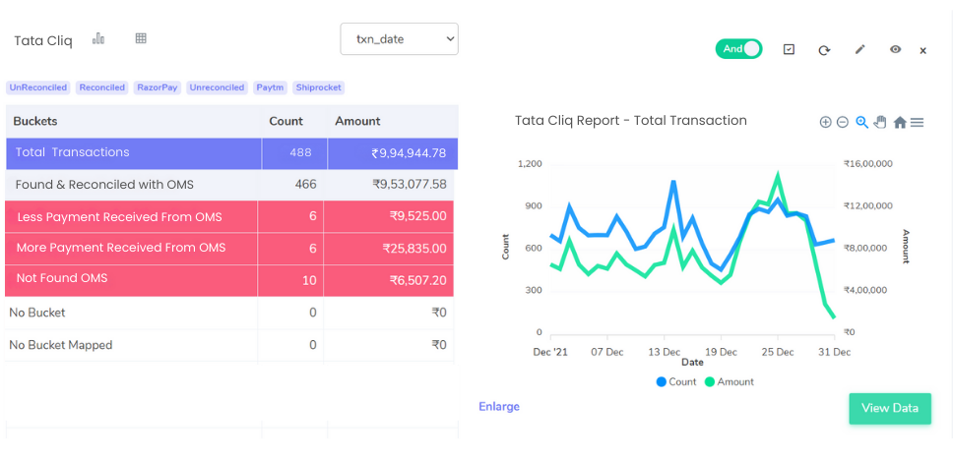Zoom out on the chart
This screenshot has width=953, height=458.
[x=843, y=122]
